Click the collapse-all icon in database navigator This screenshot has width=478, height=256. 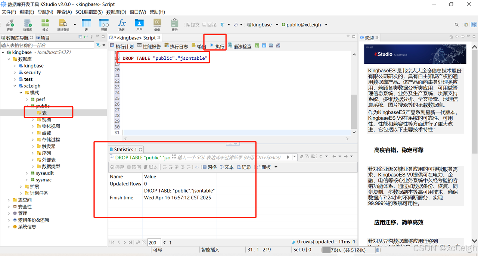pyautogui.click(x=80, y=37)
